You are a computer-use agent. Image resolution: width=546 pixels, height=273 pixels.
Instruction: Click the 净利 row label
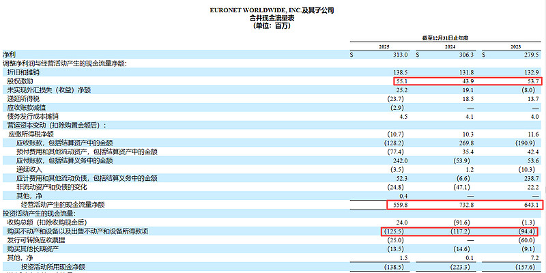[9, 55]
